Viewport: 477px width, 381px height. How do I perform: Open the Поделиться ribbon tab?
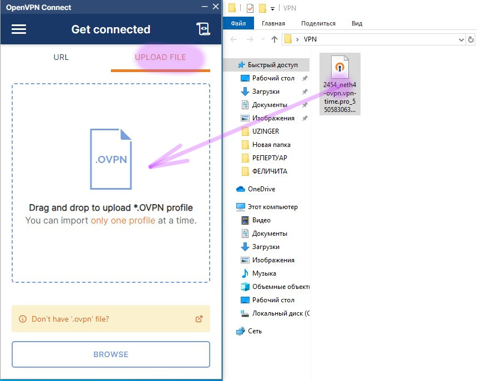[318, 23]
